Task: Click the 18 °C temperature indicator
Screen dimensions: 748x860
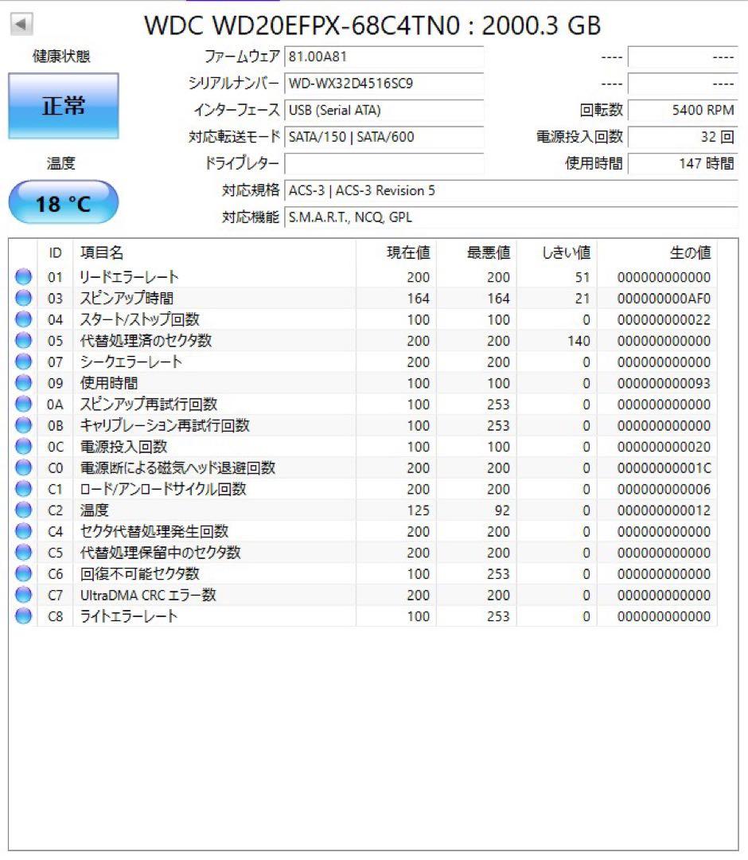Action: tap(62, 201)
